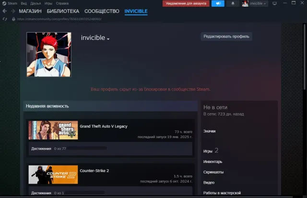Switch to the СООБЩЕСТВО tab
Screen dimensions: 307x198
(x=102, y=11)
